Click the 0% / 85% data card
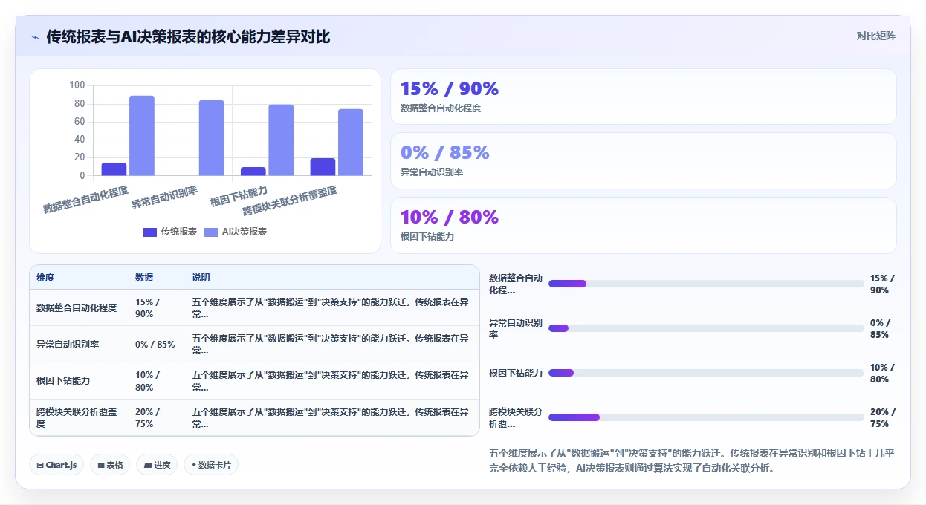 coord(644,160)
